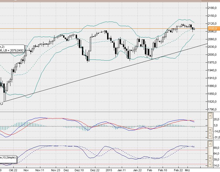Click the down-arrow scale icon on the Stochastic panel
The image size is (220, 172).
(210, 164)
